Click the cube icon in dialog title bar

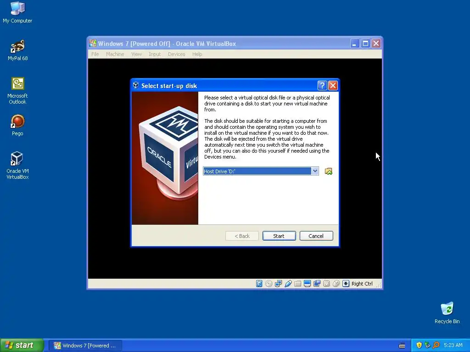click(x=136, y=85)
